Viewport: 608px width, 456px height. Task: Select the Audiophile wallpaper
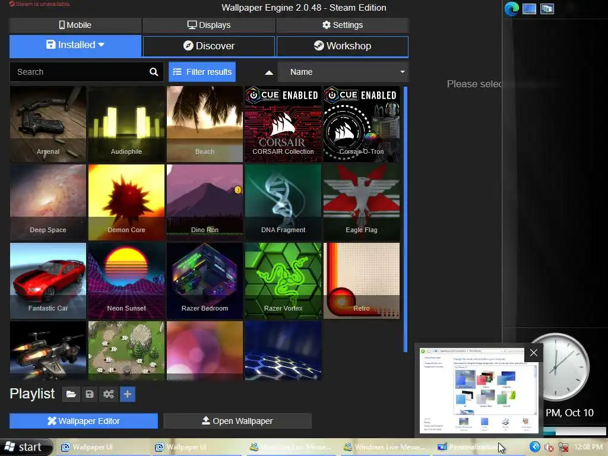point(126,124)
